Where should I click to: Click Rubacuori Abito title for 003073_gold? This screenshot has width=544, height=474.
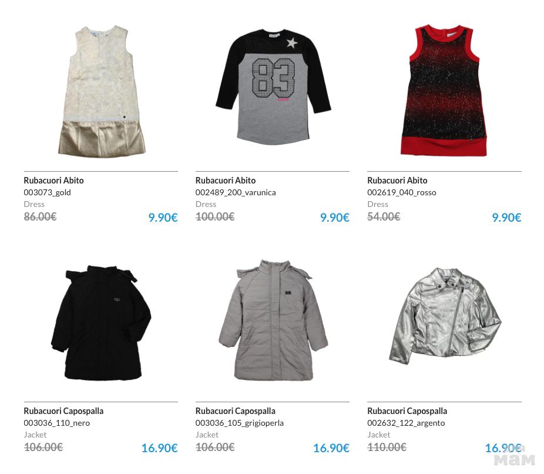pos(54,181)
